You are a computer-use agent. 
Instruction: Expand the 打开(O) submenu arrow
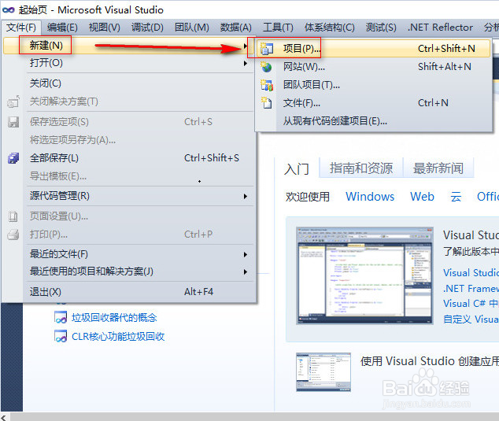245,63
